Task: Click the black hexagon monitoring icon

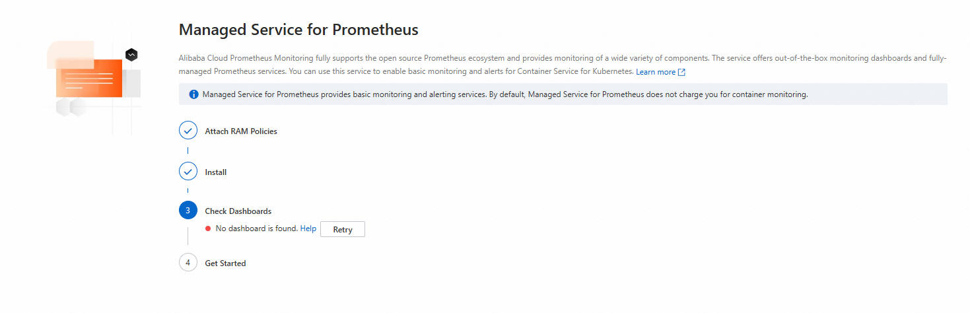Action: click(131, 54)
